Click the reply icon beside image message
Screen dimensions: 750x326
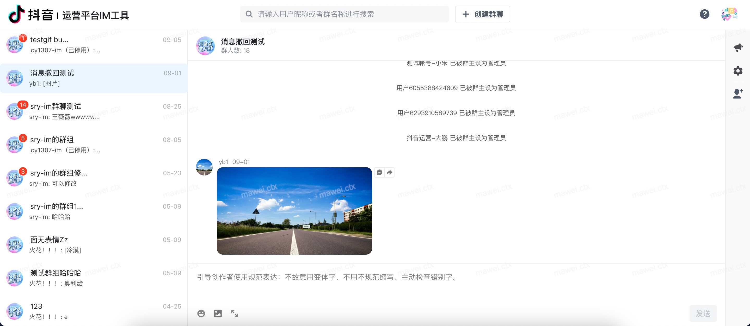[x=379, y=172]
